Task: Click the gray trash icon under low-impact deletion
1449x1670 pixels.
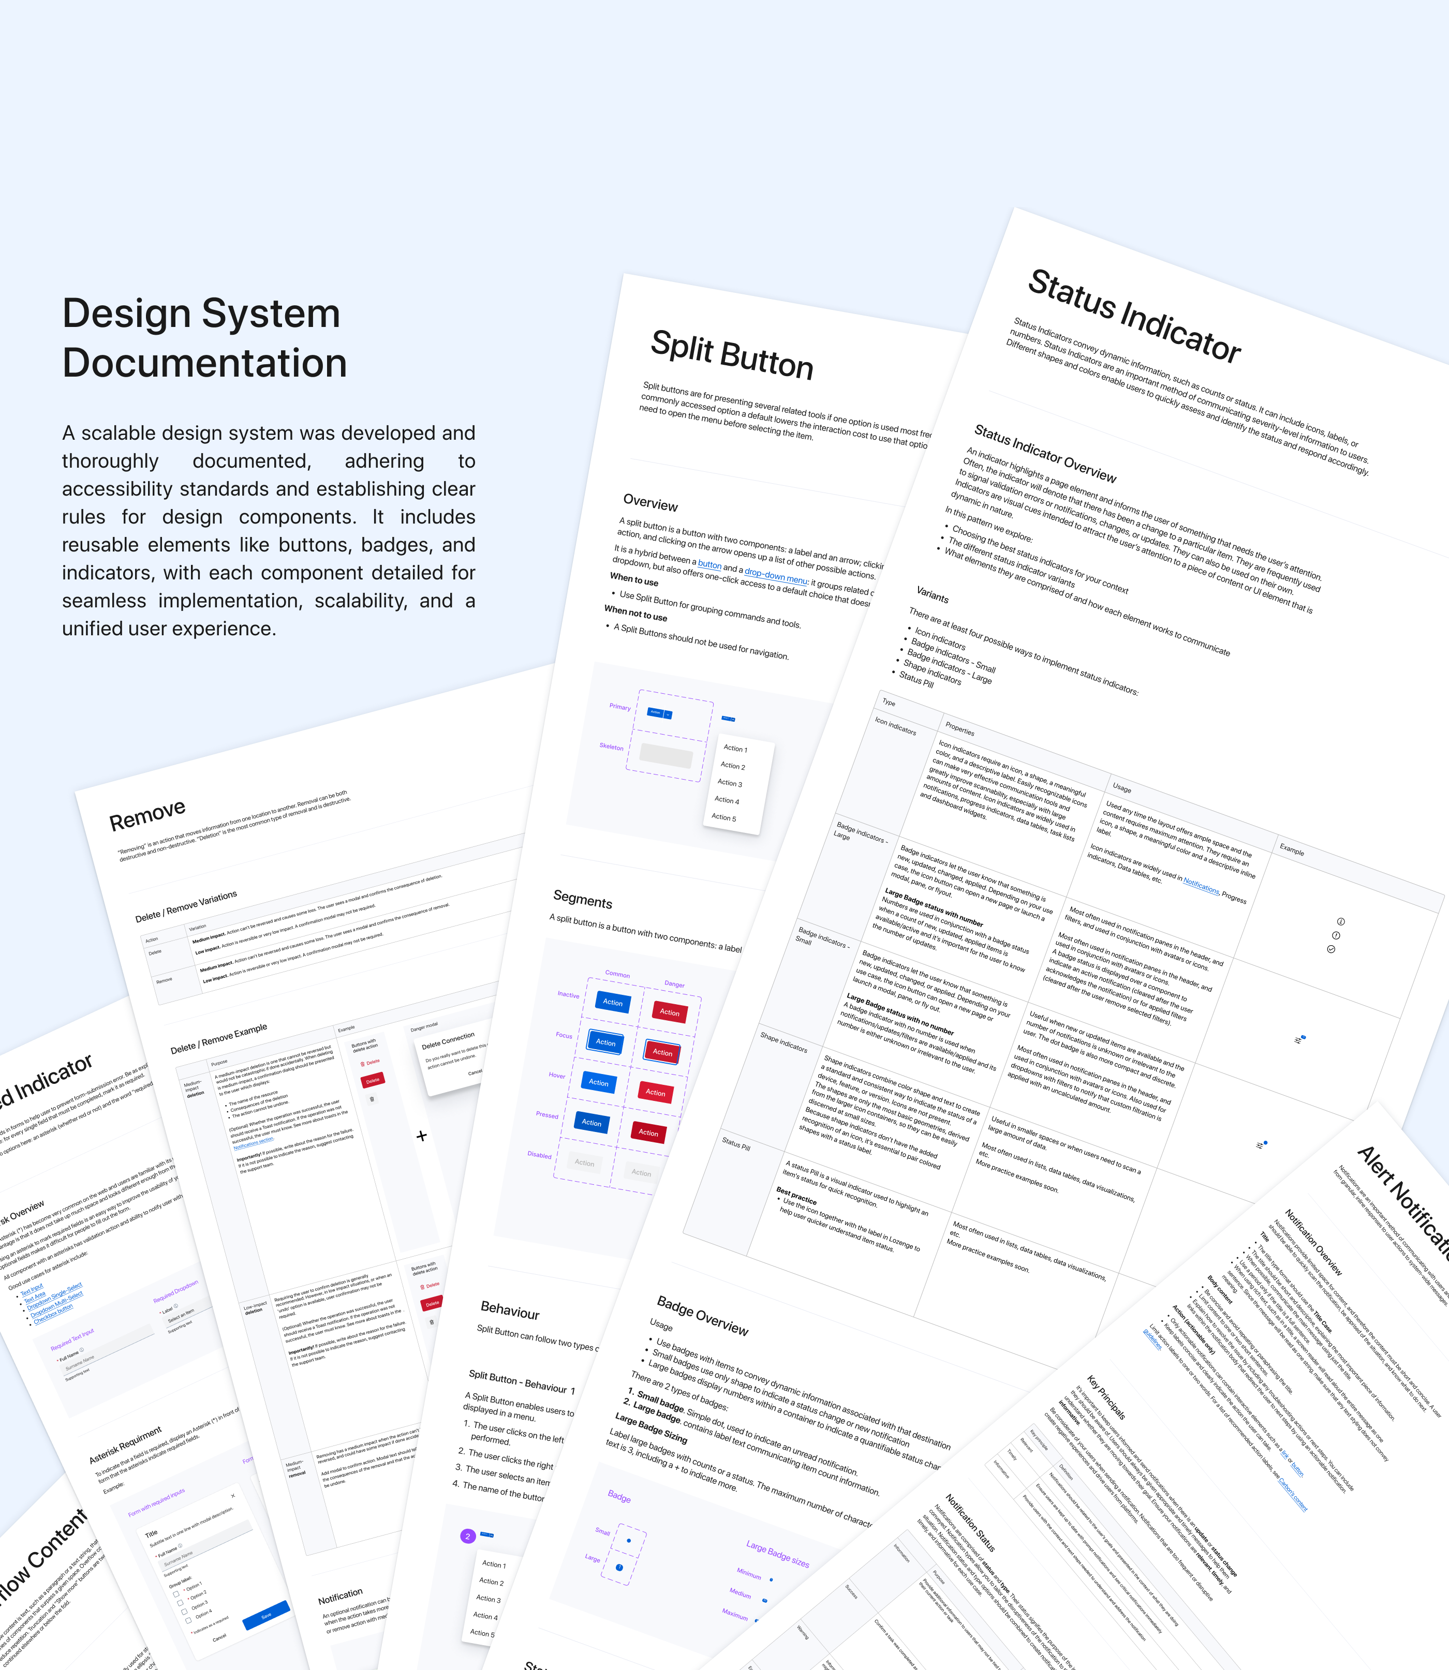Action: point(432,1322)
